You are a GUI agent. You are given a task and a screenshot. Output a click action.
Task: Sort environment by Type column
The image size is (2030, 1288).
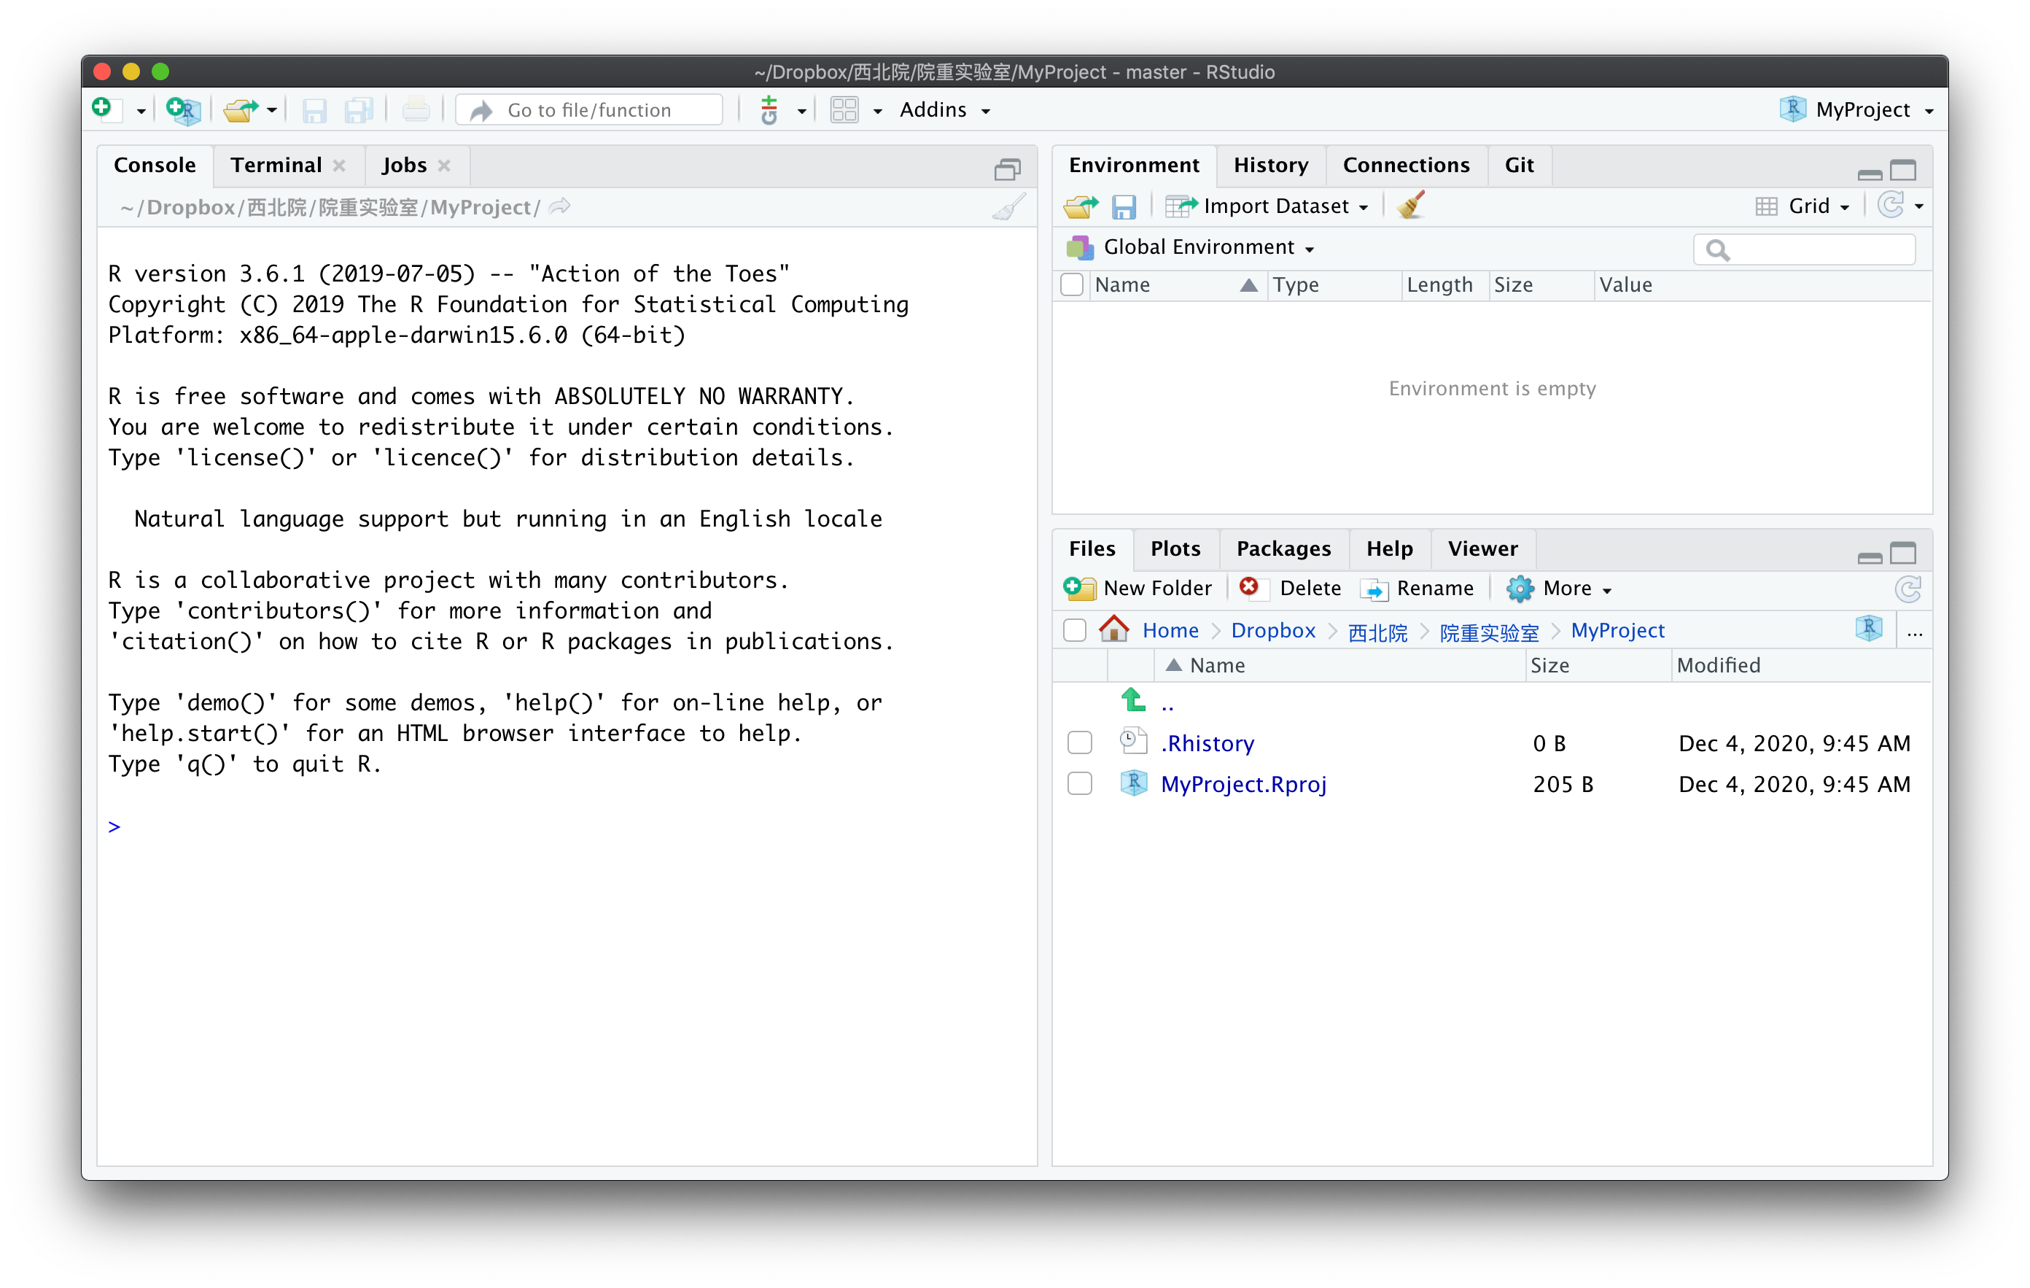tap(1334, 285)
